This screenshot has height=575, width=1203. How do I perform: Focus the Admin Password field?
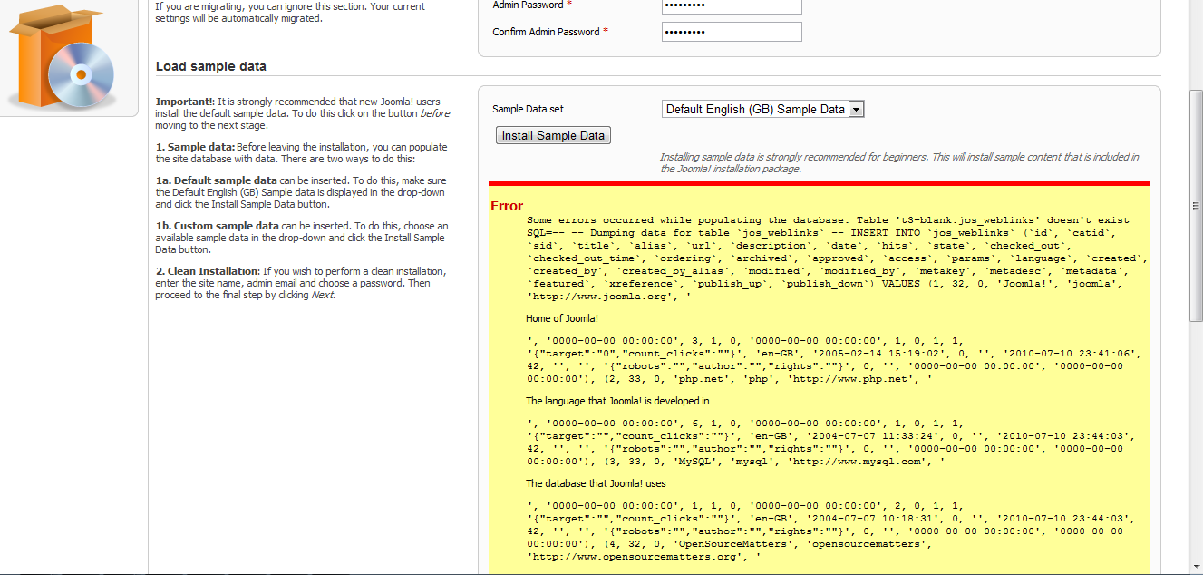pos(732,5)
